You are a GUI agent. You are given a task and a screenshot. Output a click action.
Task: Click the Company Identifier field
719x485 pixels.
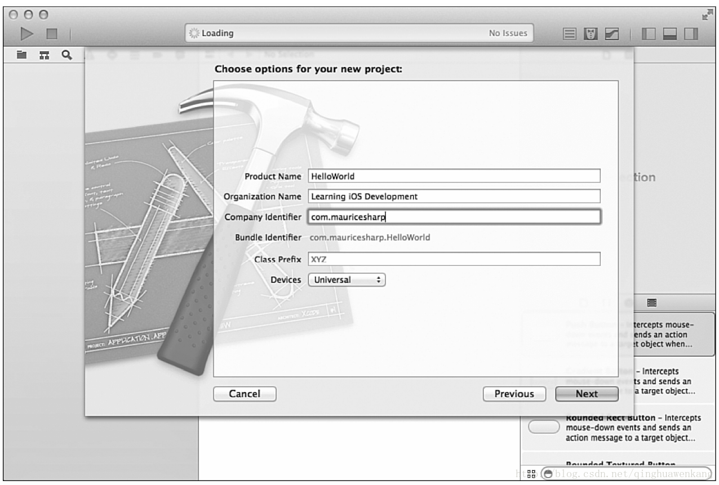pyautogui.click(x=454, y=217)
